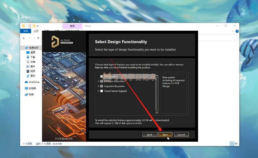Open the 管理 tab in Explorer
The width and height of the screenshot is (258, 158).
click(72, 26)
